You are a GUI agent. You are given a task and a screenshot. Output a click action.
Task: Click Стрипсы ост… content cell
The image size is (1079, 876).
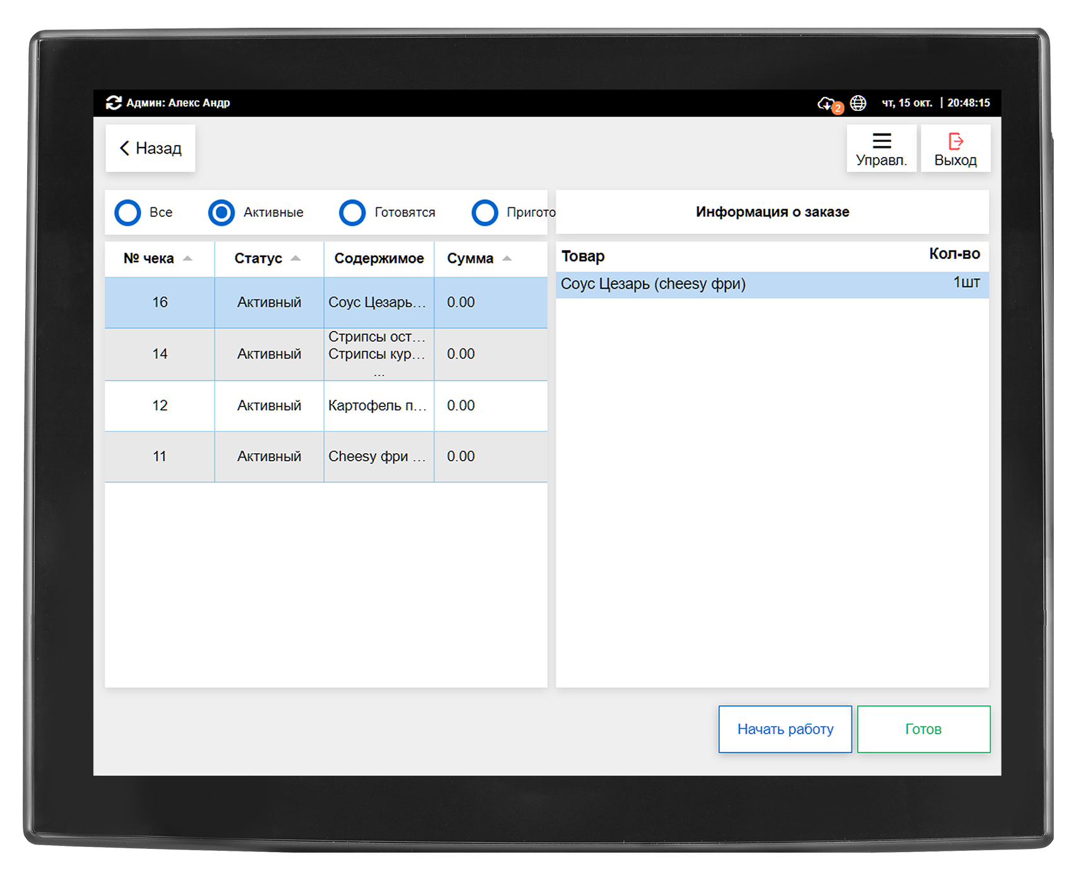[x=379, y=354]
